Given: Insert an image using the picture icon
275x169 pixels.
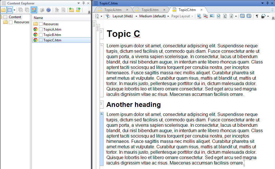Looking at the screenshot, I should point(212,16).
